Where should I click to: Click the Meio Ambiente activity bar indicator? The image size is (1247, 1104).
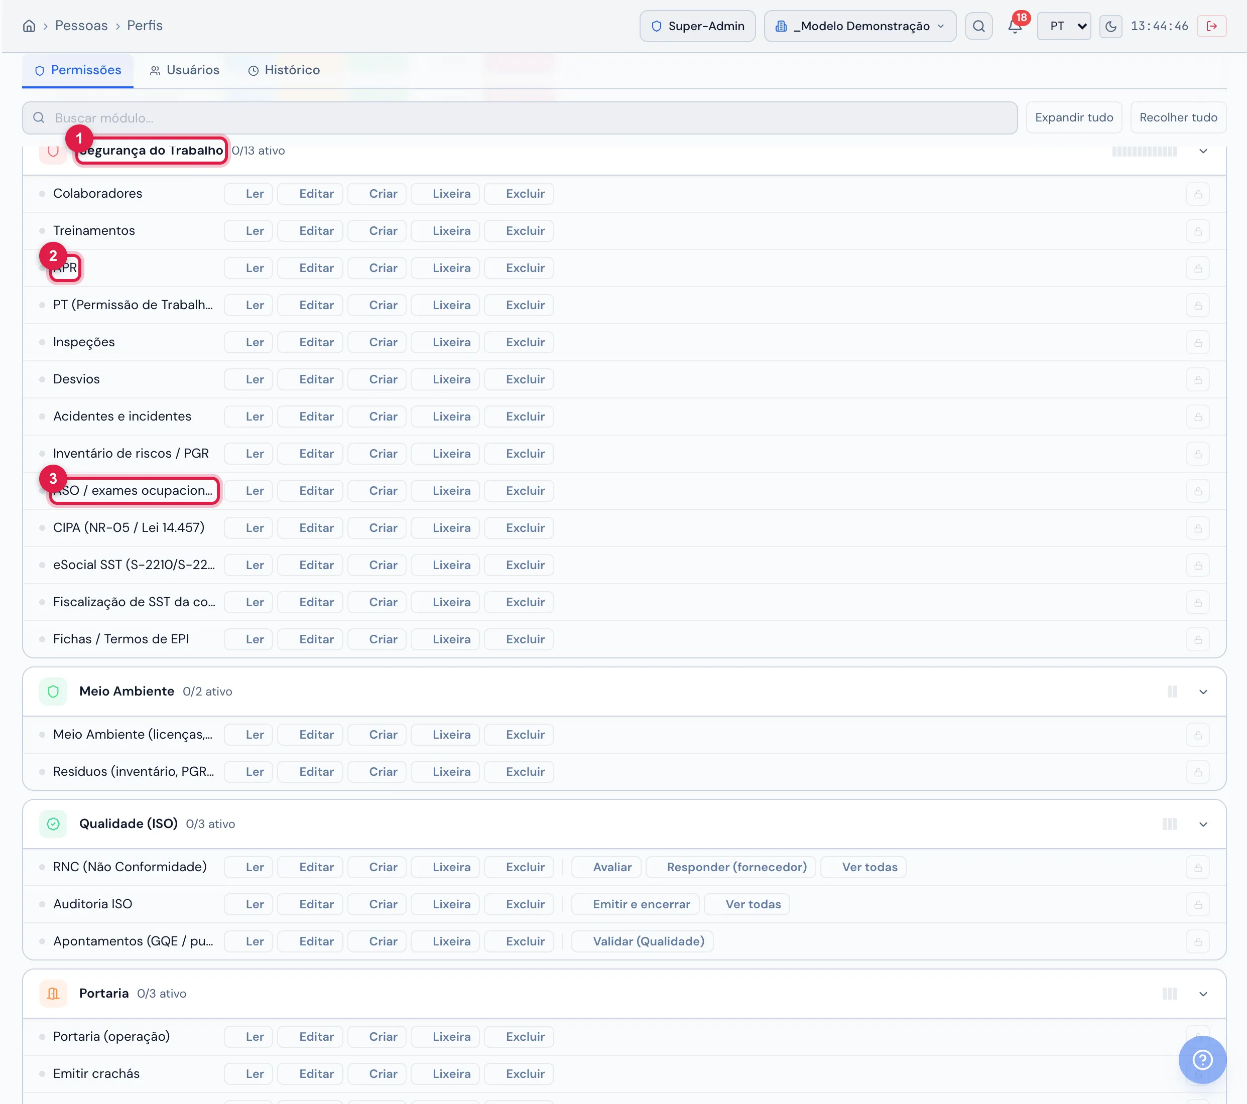[1171, 692]
